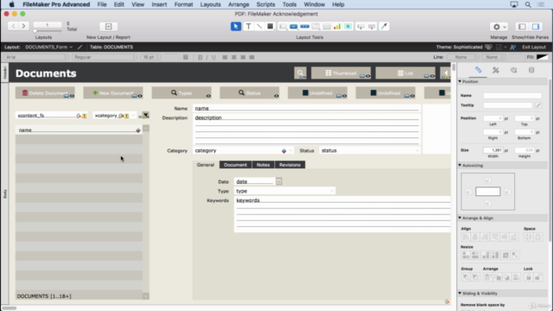Click the Fill color swatch
This screenshot has width=553, height=311.
(542, 57)
